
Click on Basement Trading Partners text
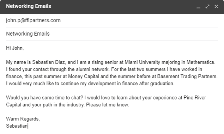pyautogui.click(x=187, y=77)
